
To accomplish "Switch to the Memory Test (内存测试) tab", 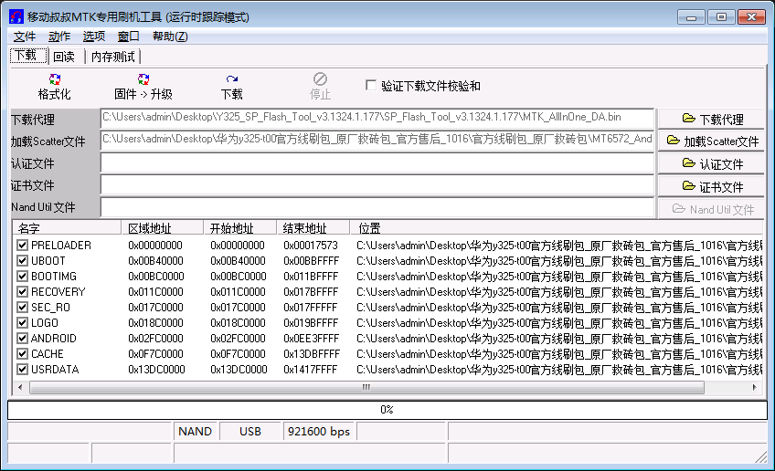I will pos(113,57).
